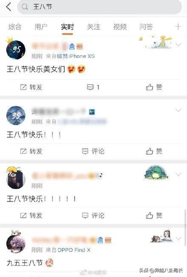The height and width of the screenshot is (277, 187).
Task: Click the search field containing 王八节
Action: click(x=99, y=7)
